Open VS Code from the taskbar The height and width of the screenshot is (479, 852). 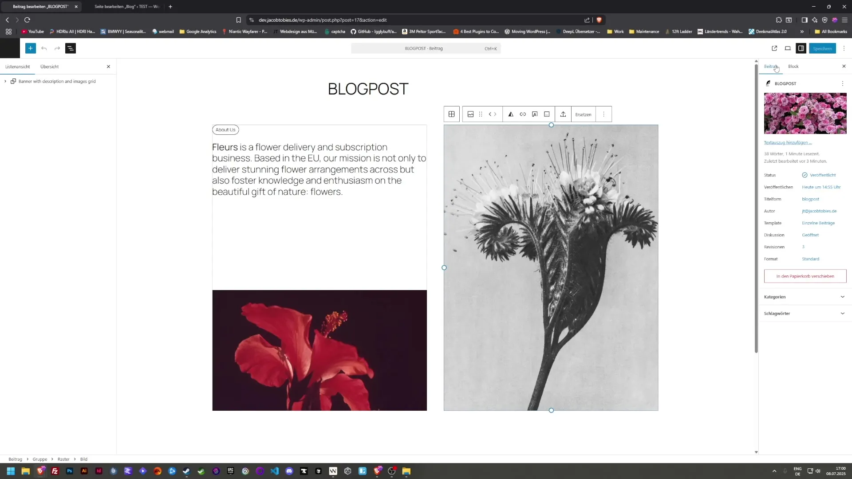point(275,471)
